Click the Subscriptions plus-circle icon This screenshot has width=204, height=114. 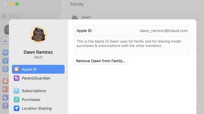pos(17,91)
